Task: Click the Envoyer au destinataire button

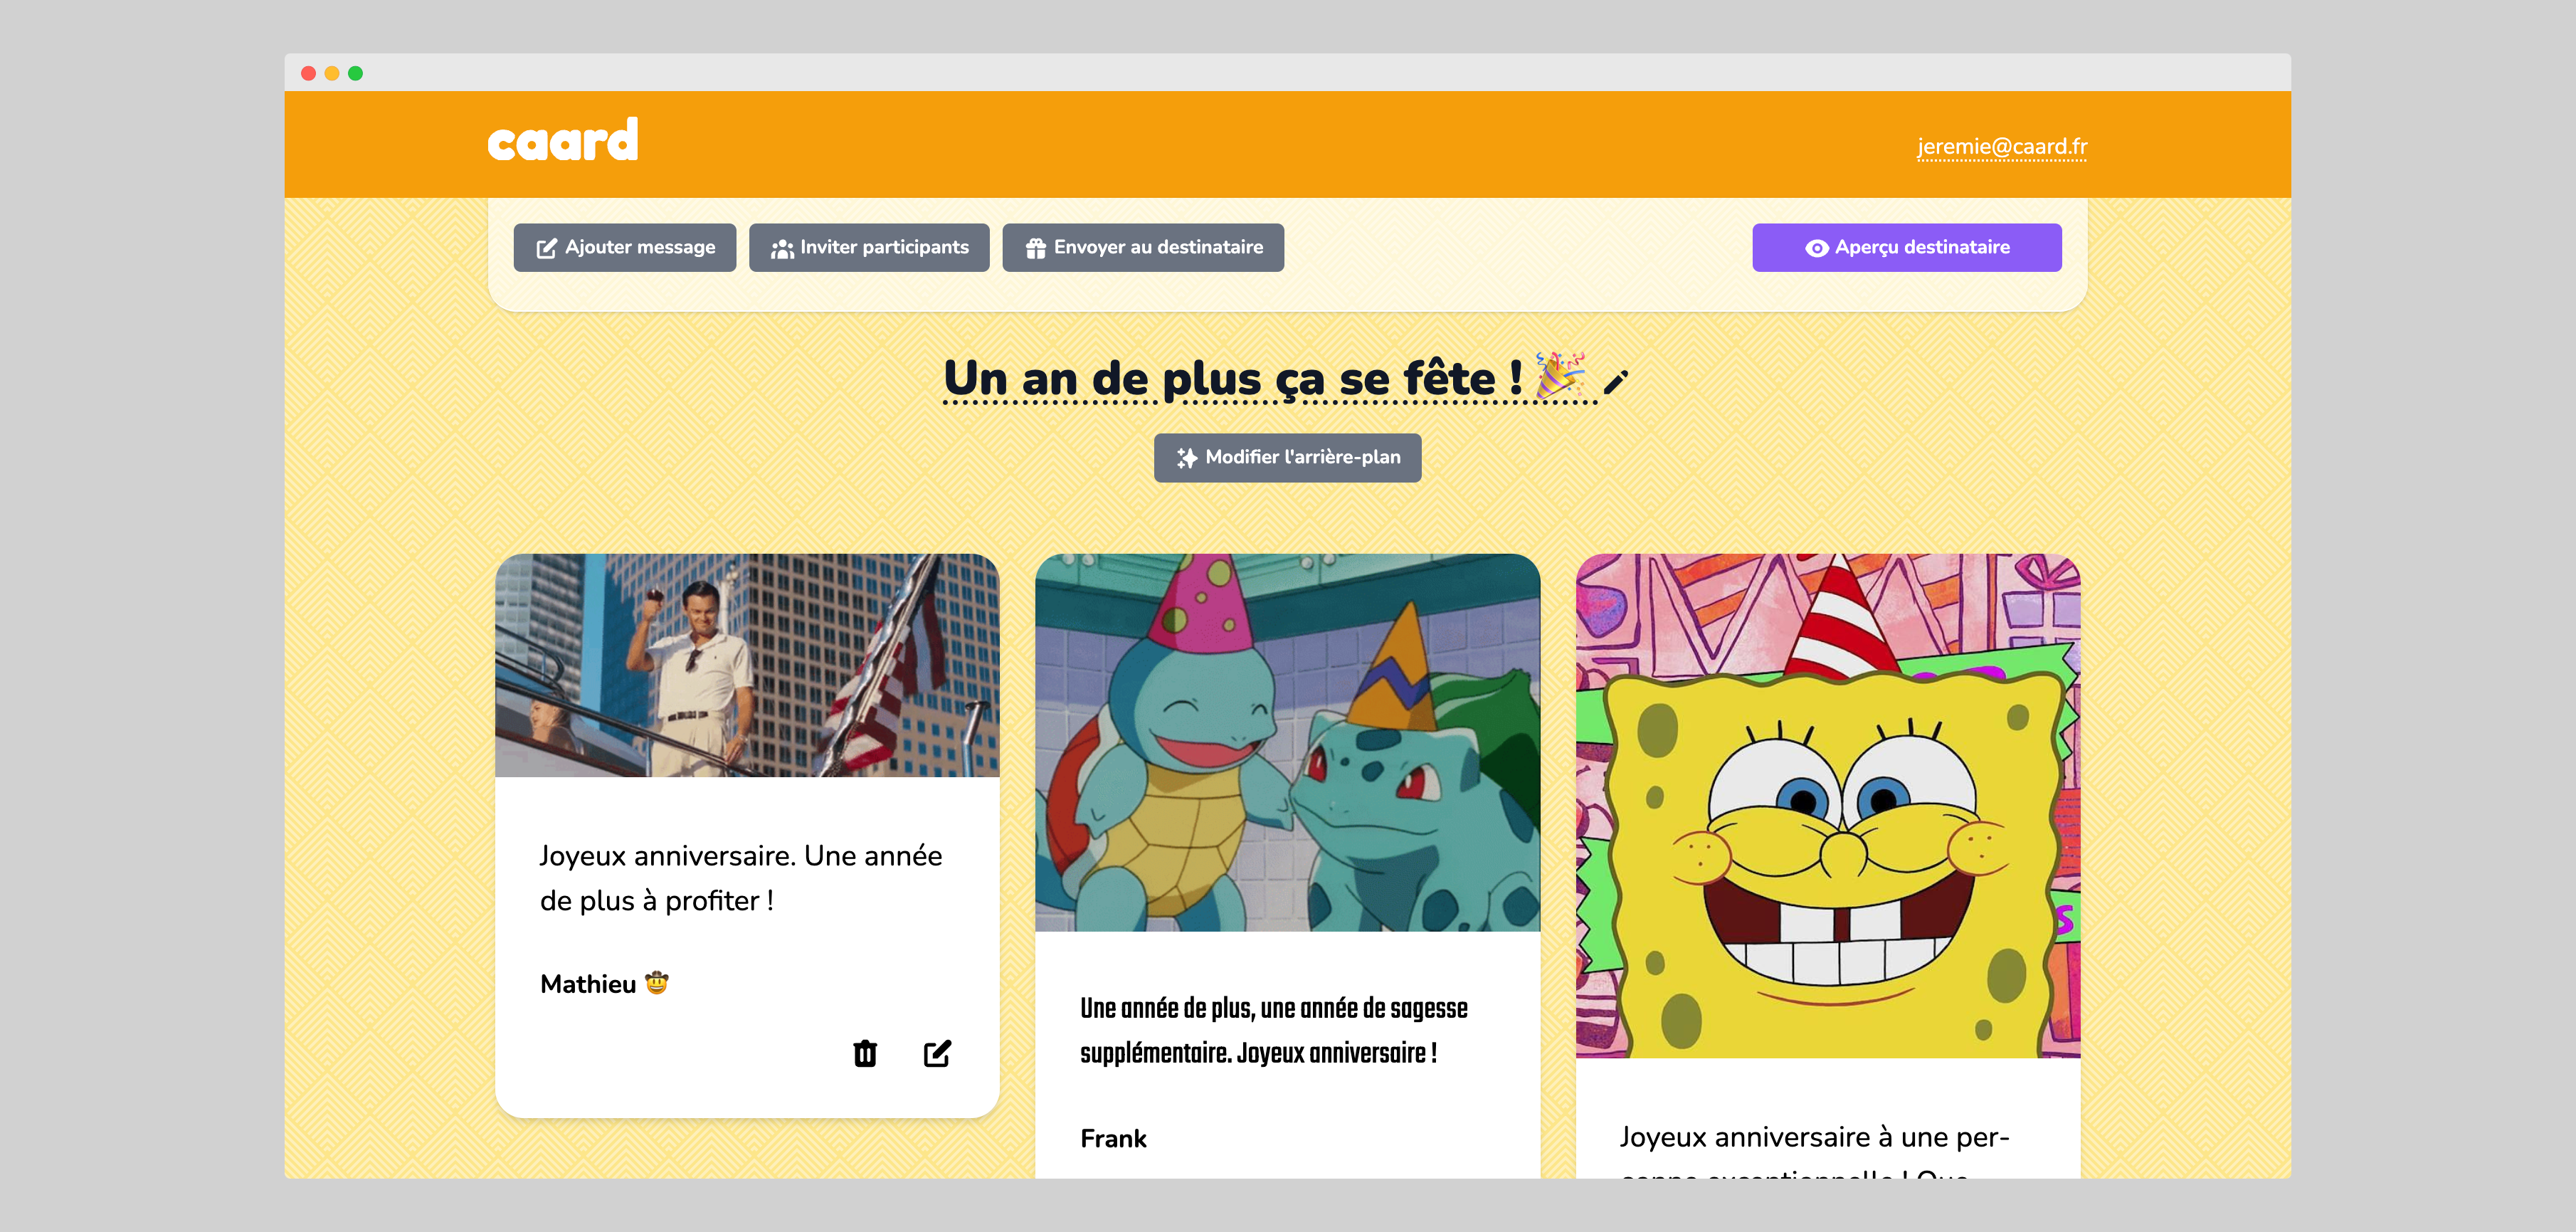Action: 1143,247
